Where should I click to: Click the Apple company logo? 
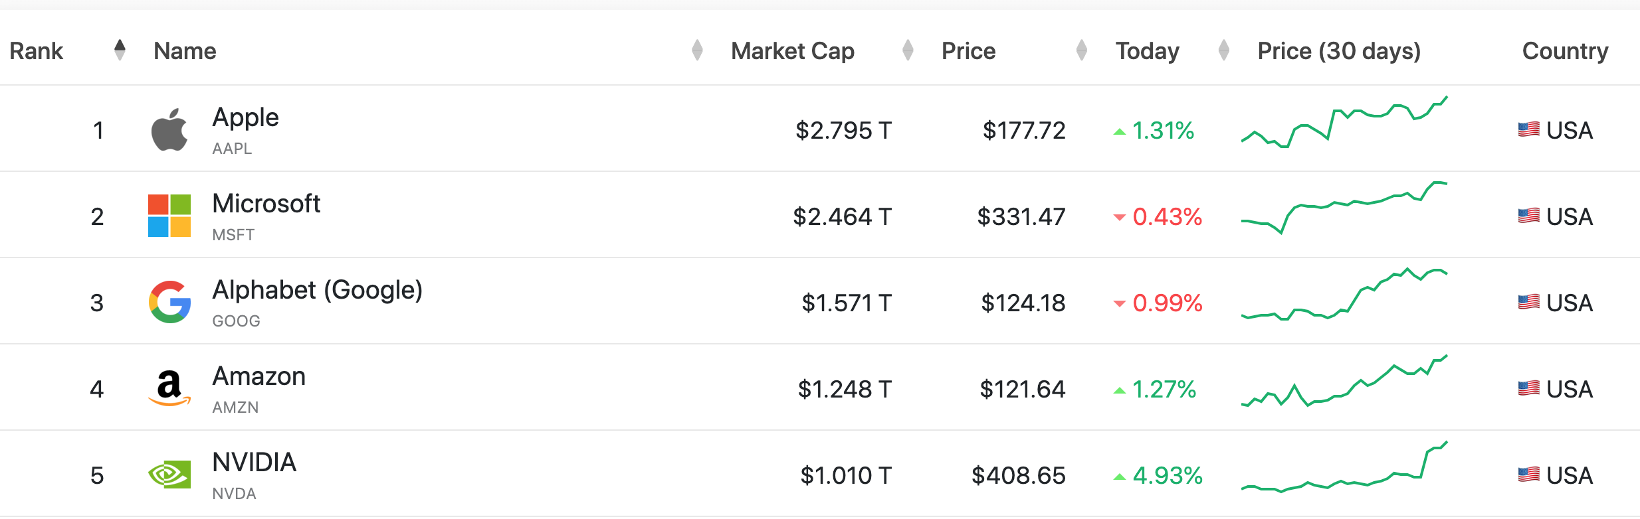click(x=169, y=129)
